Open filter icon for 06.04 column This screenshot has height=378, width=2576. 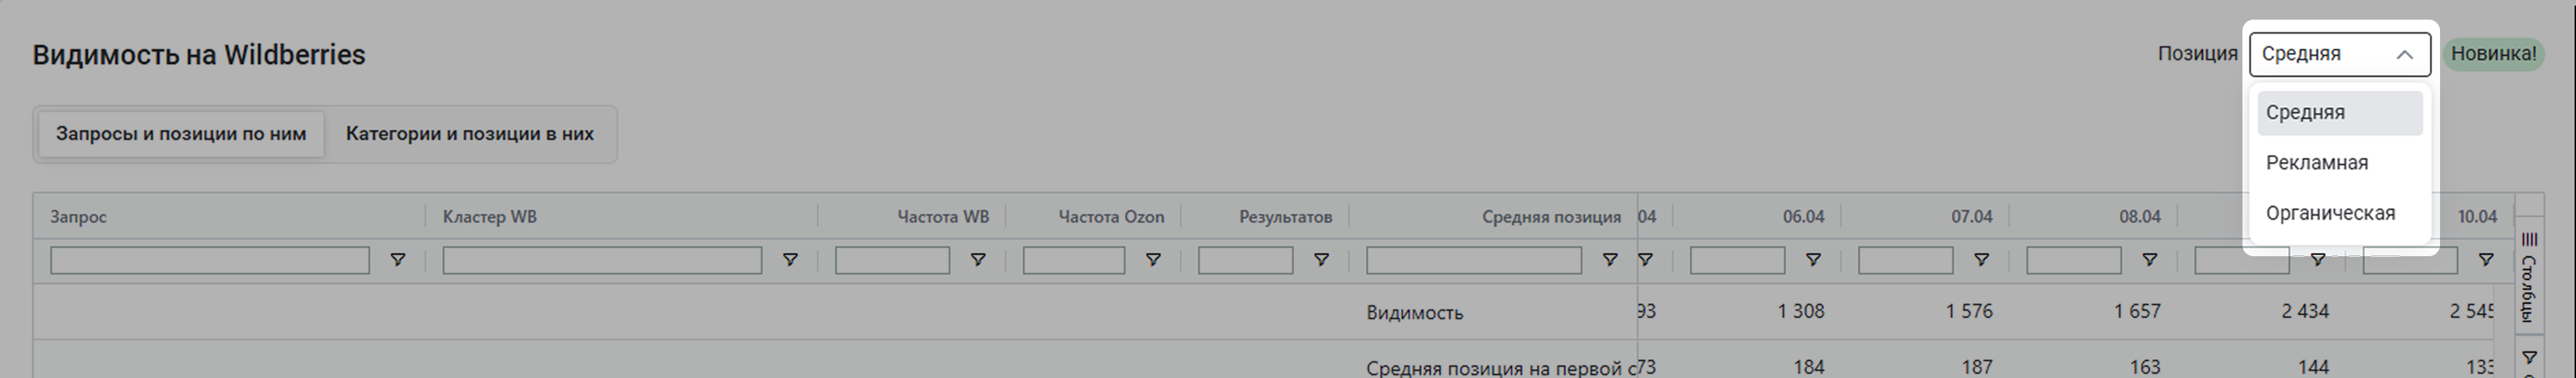click(x=1813, y=260)
